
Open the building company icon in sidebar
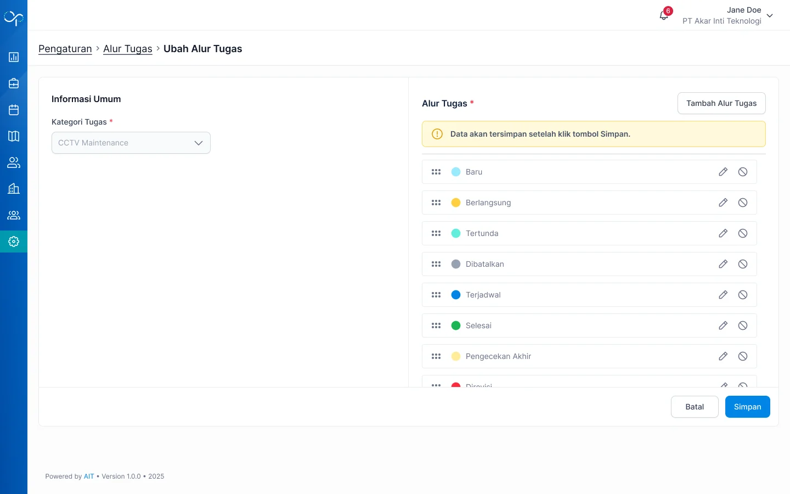(14, 189)
